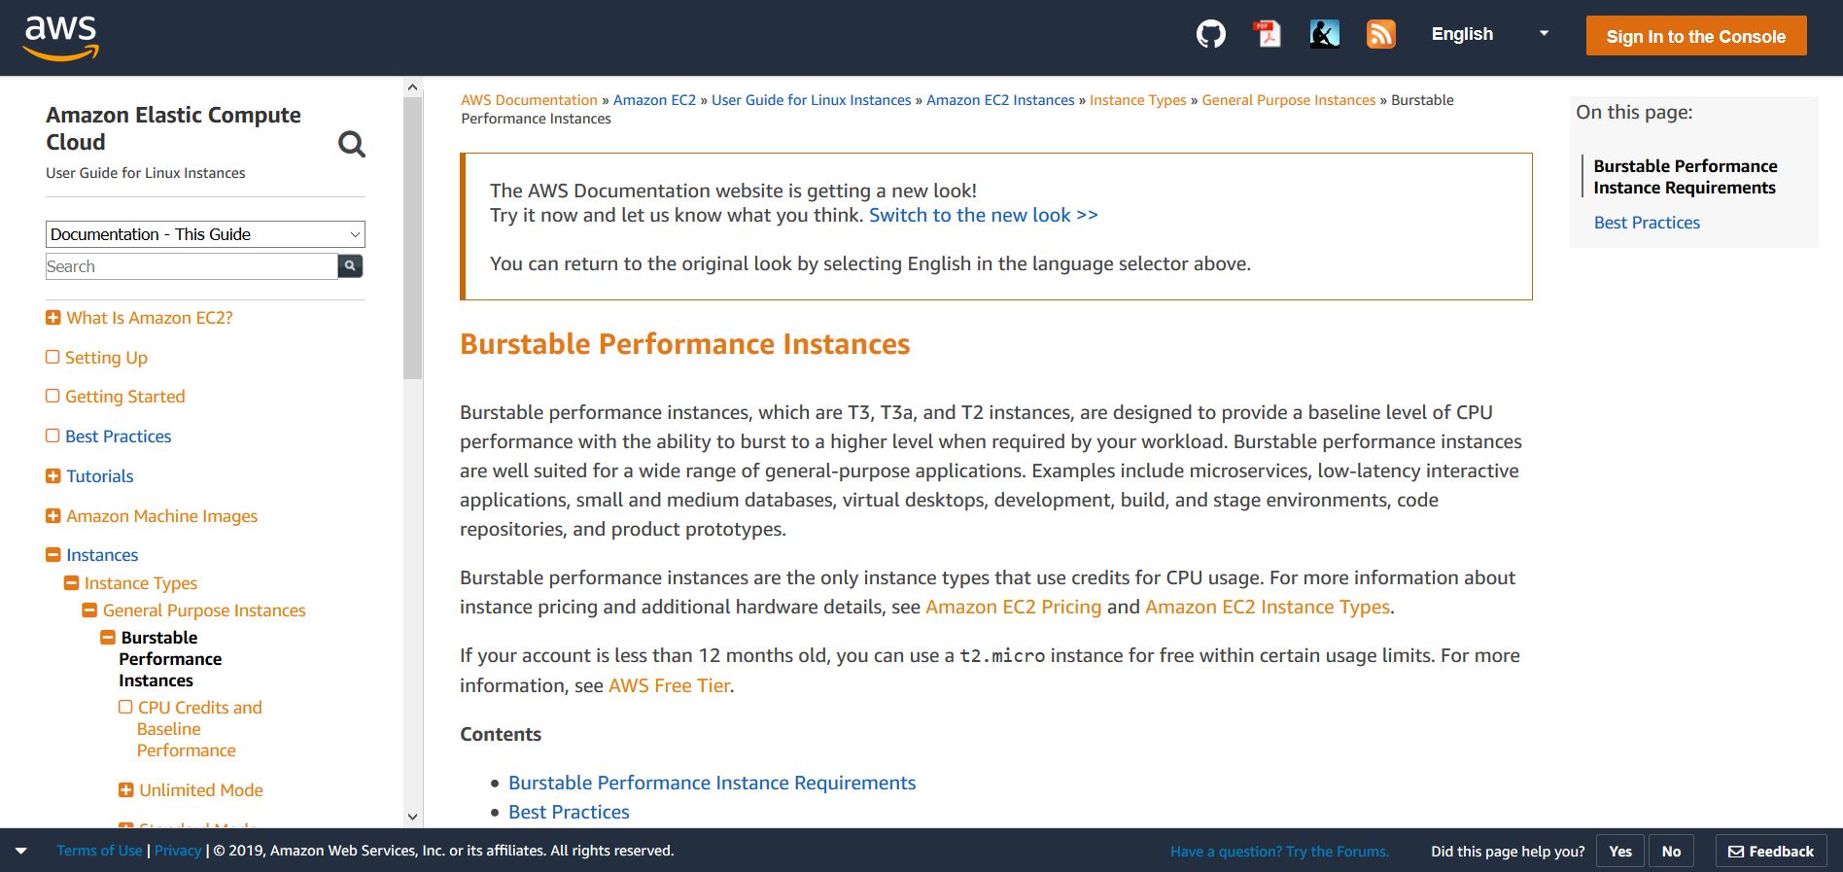This screenshot has width=1843, height=872.
Task: Click the Burstable Performance Instances heading
Action: pyautogui.click(x=684, y=344)
